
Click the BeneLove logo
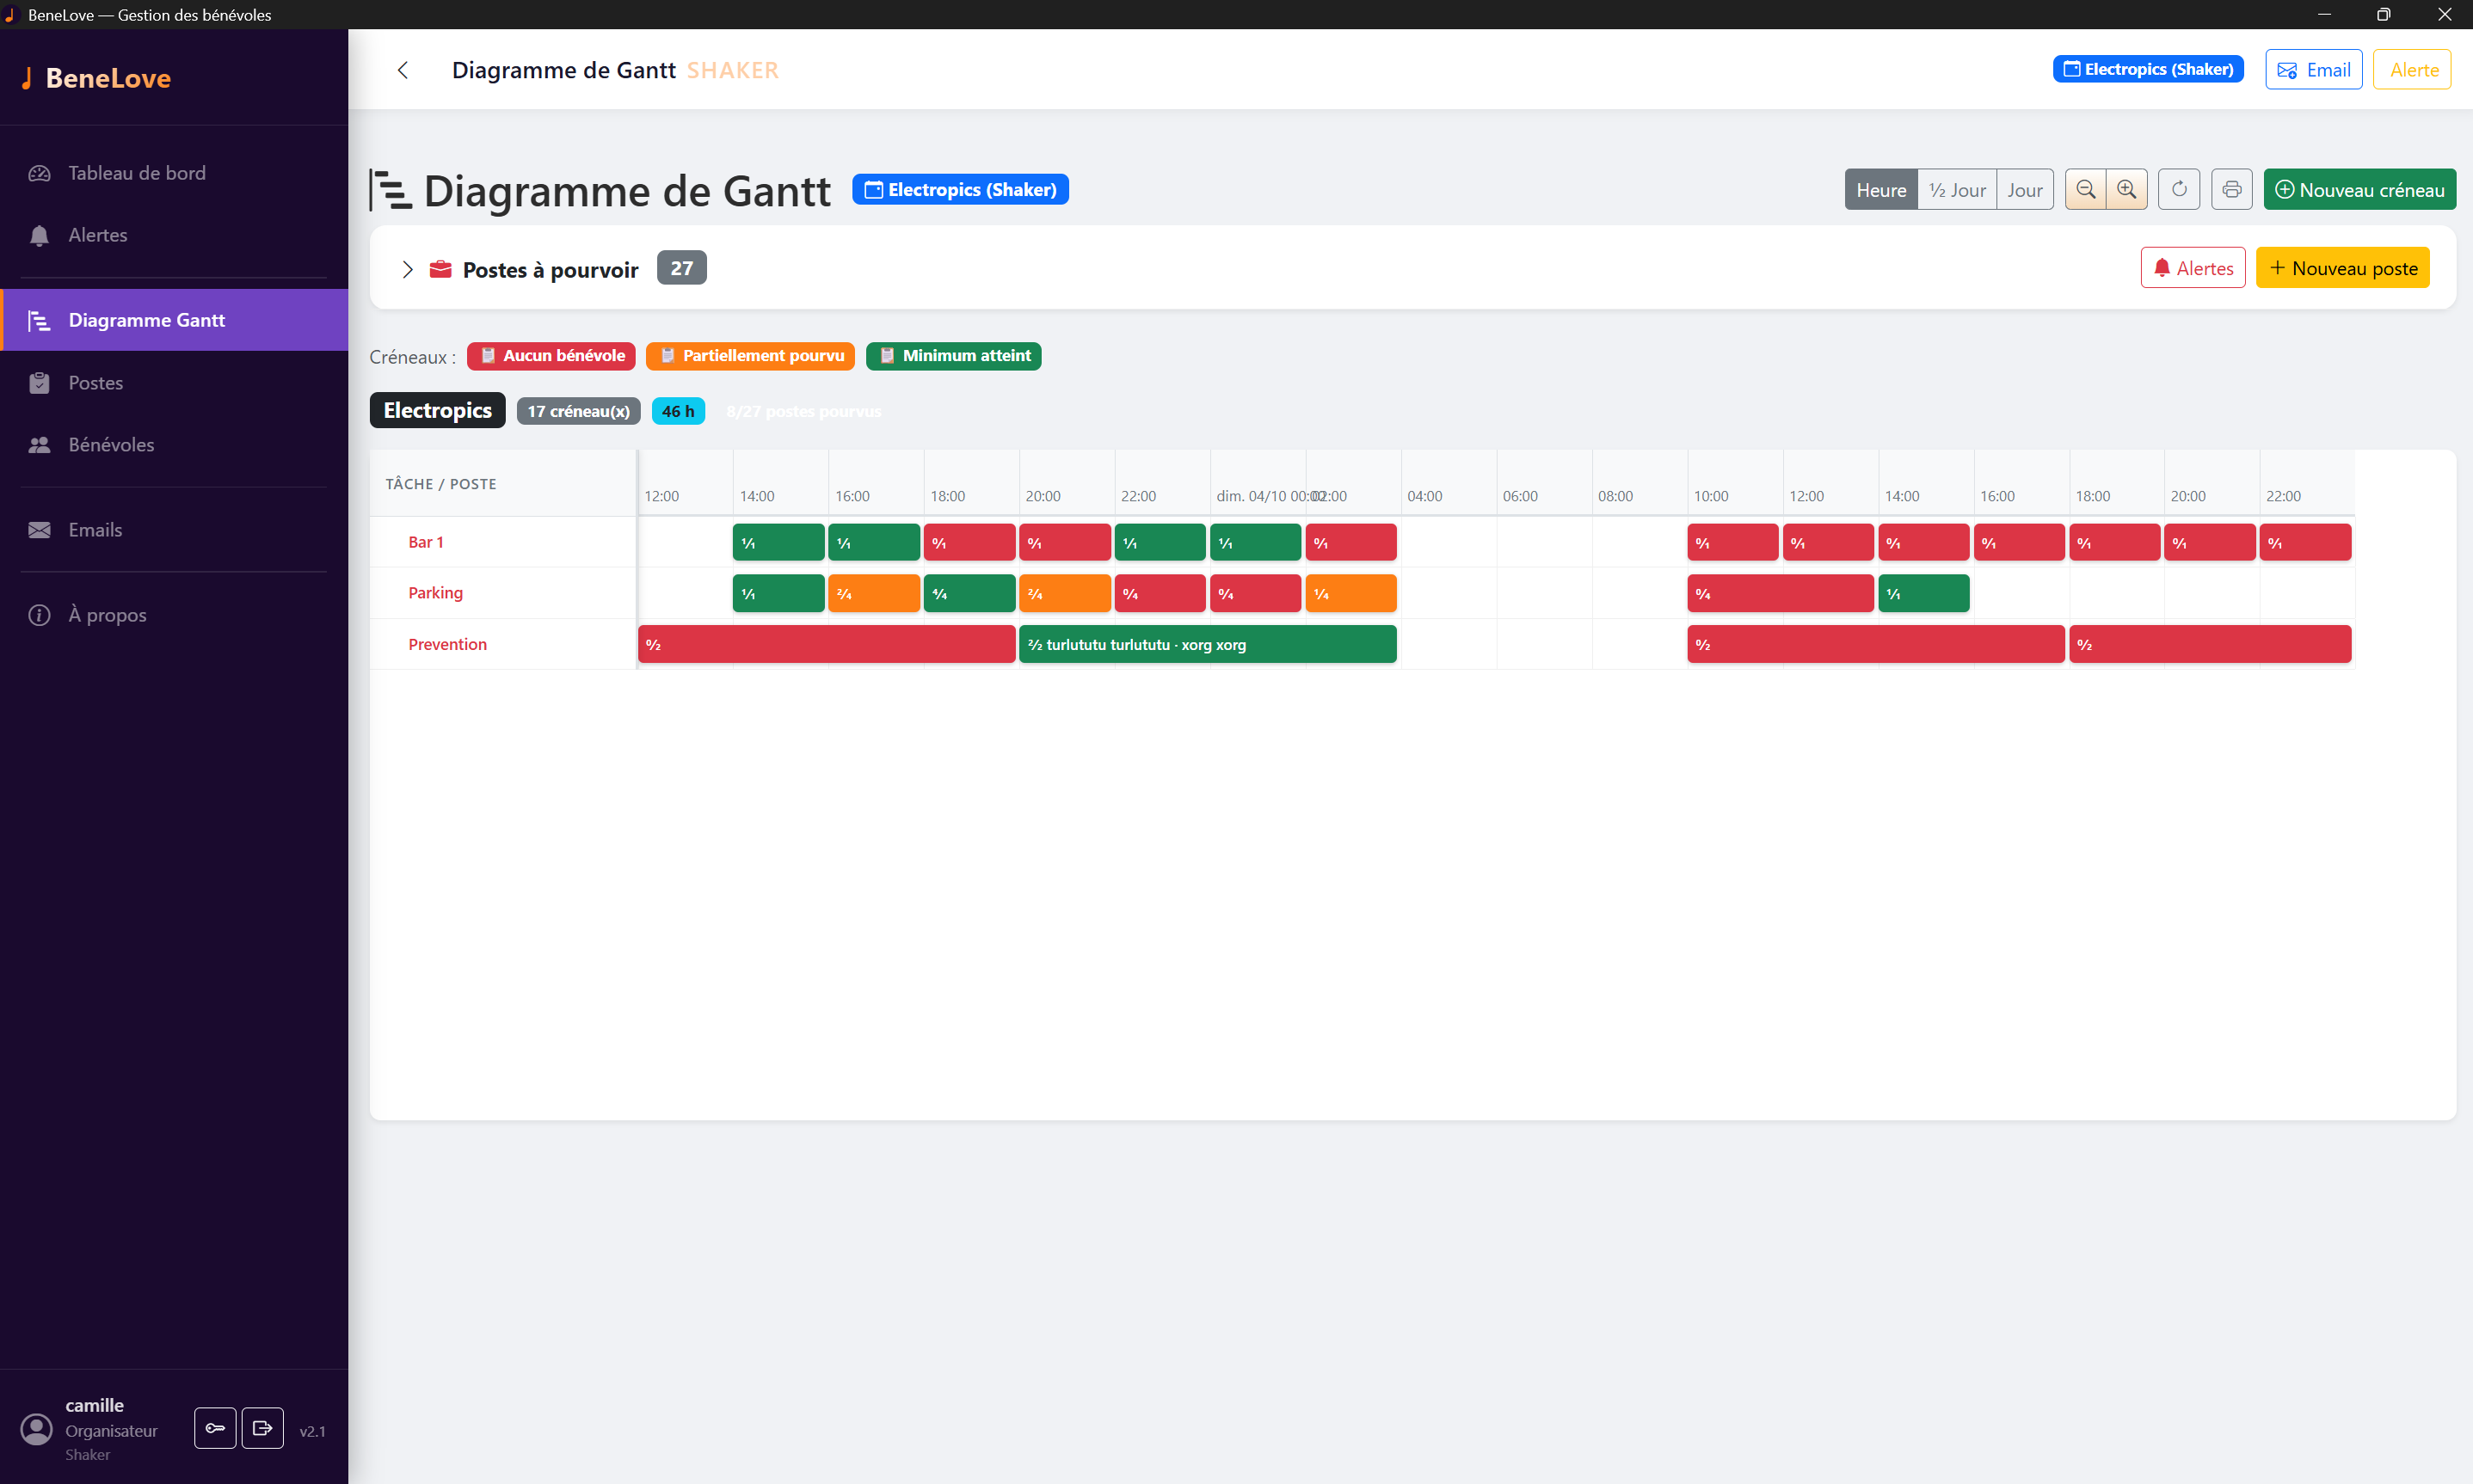(96, 78)
